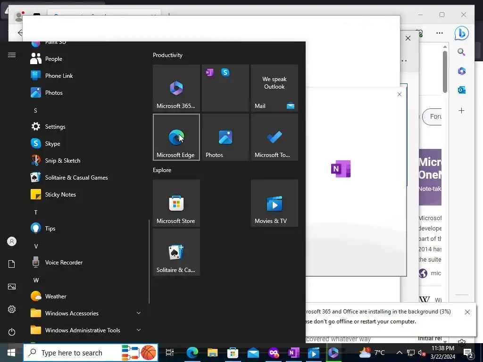Show hidden system tray icons

coord(399,353)
